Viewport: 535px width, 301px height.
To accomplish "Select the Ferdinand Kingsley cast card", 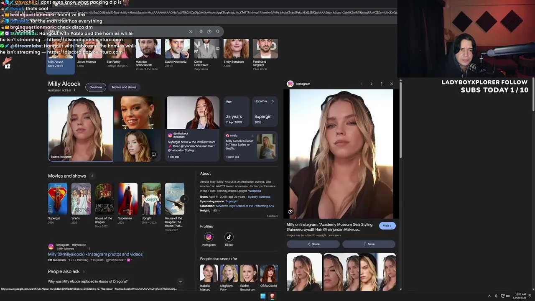I will click(x=265, y=54).
